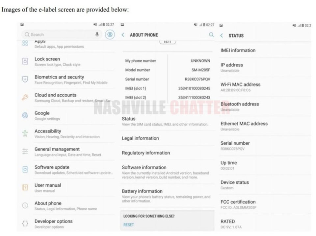Select the FCC certification entry
Image resolution: width=316 pixels, height=236 pixels.
pyautogui.click(x=265, y=204)
